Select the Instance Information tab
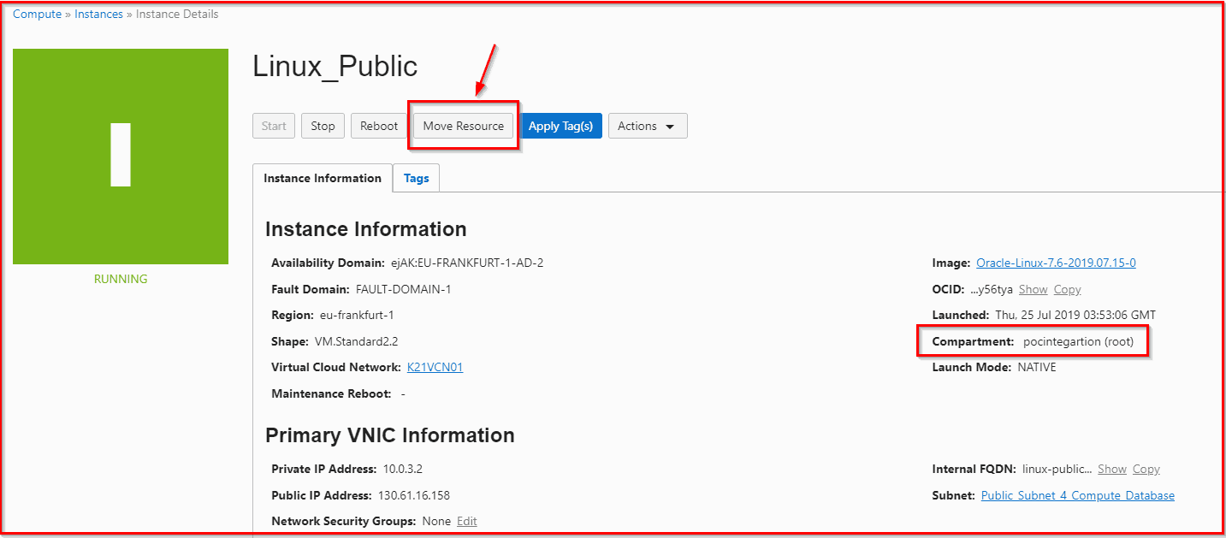The image size is (1226, 538). [323, 178]
